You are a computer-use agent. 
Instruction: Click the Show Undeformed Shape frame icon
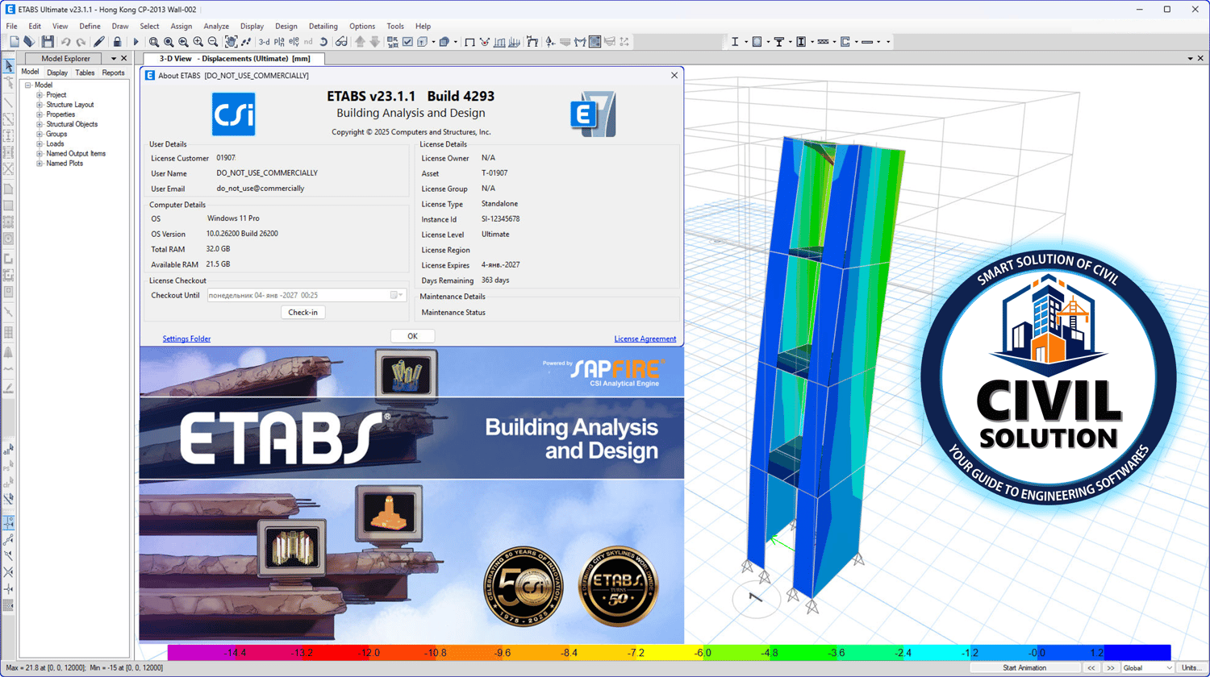469,42
